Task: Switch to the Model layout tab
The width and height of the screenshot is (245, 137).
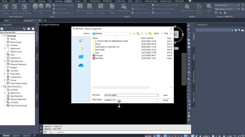Action: point(6,135)
